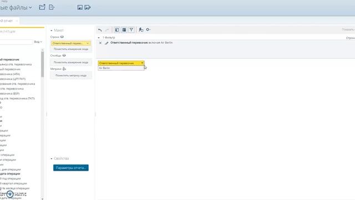The height and width of the screenshot is (200, 355).
Task: Open the more actions icon beside refresh
Action: point(148,29)
